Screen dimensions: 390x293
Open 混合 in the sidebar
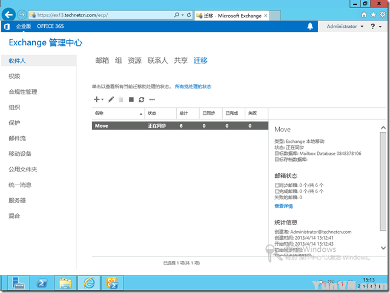pyautogui.click(x=14, y=216)
